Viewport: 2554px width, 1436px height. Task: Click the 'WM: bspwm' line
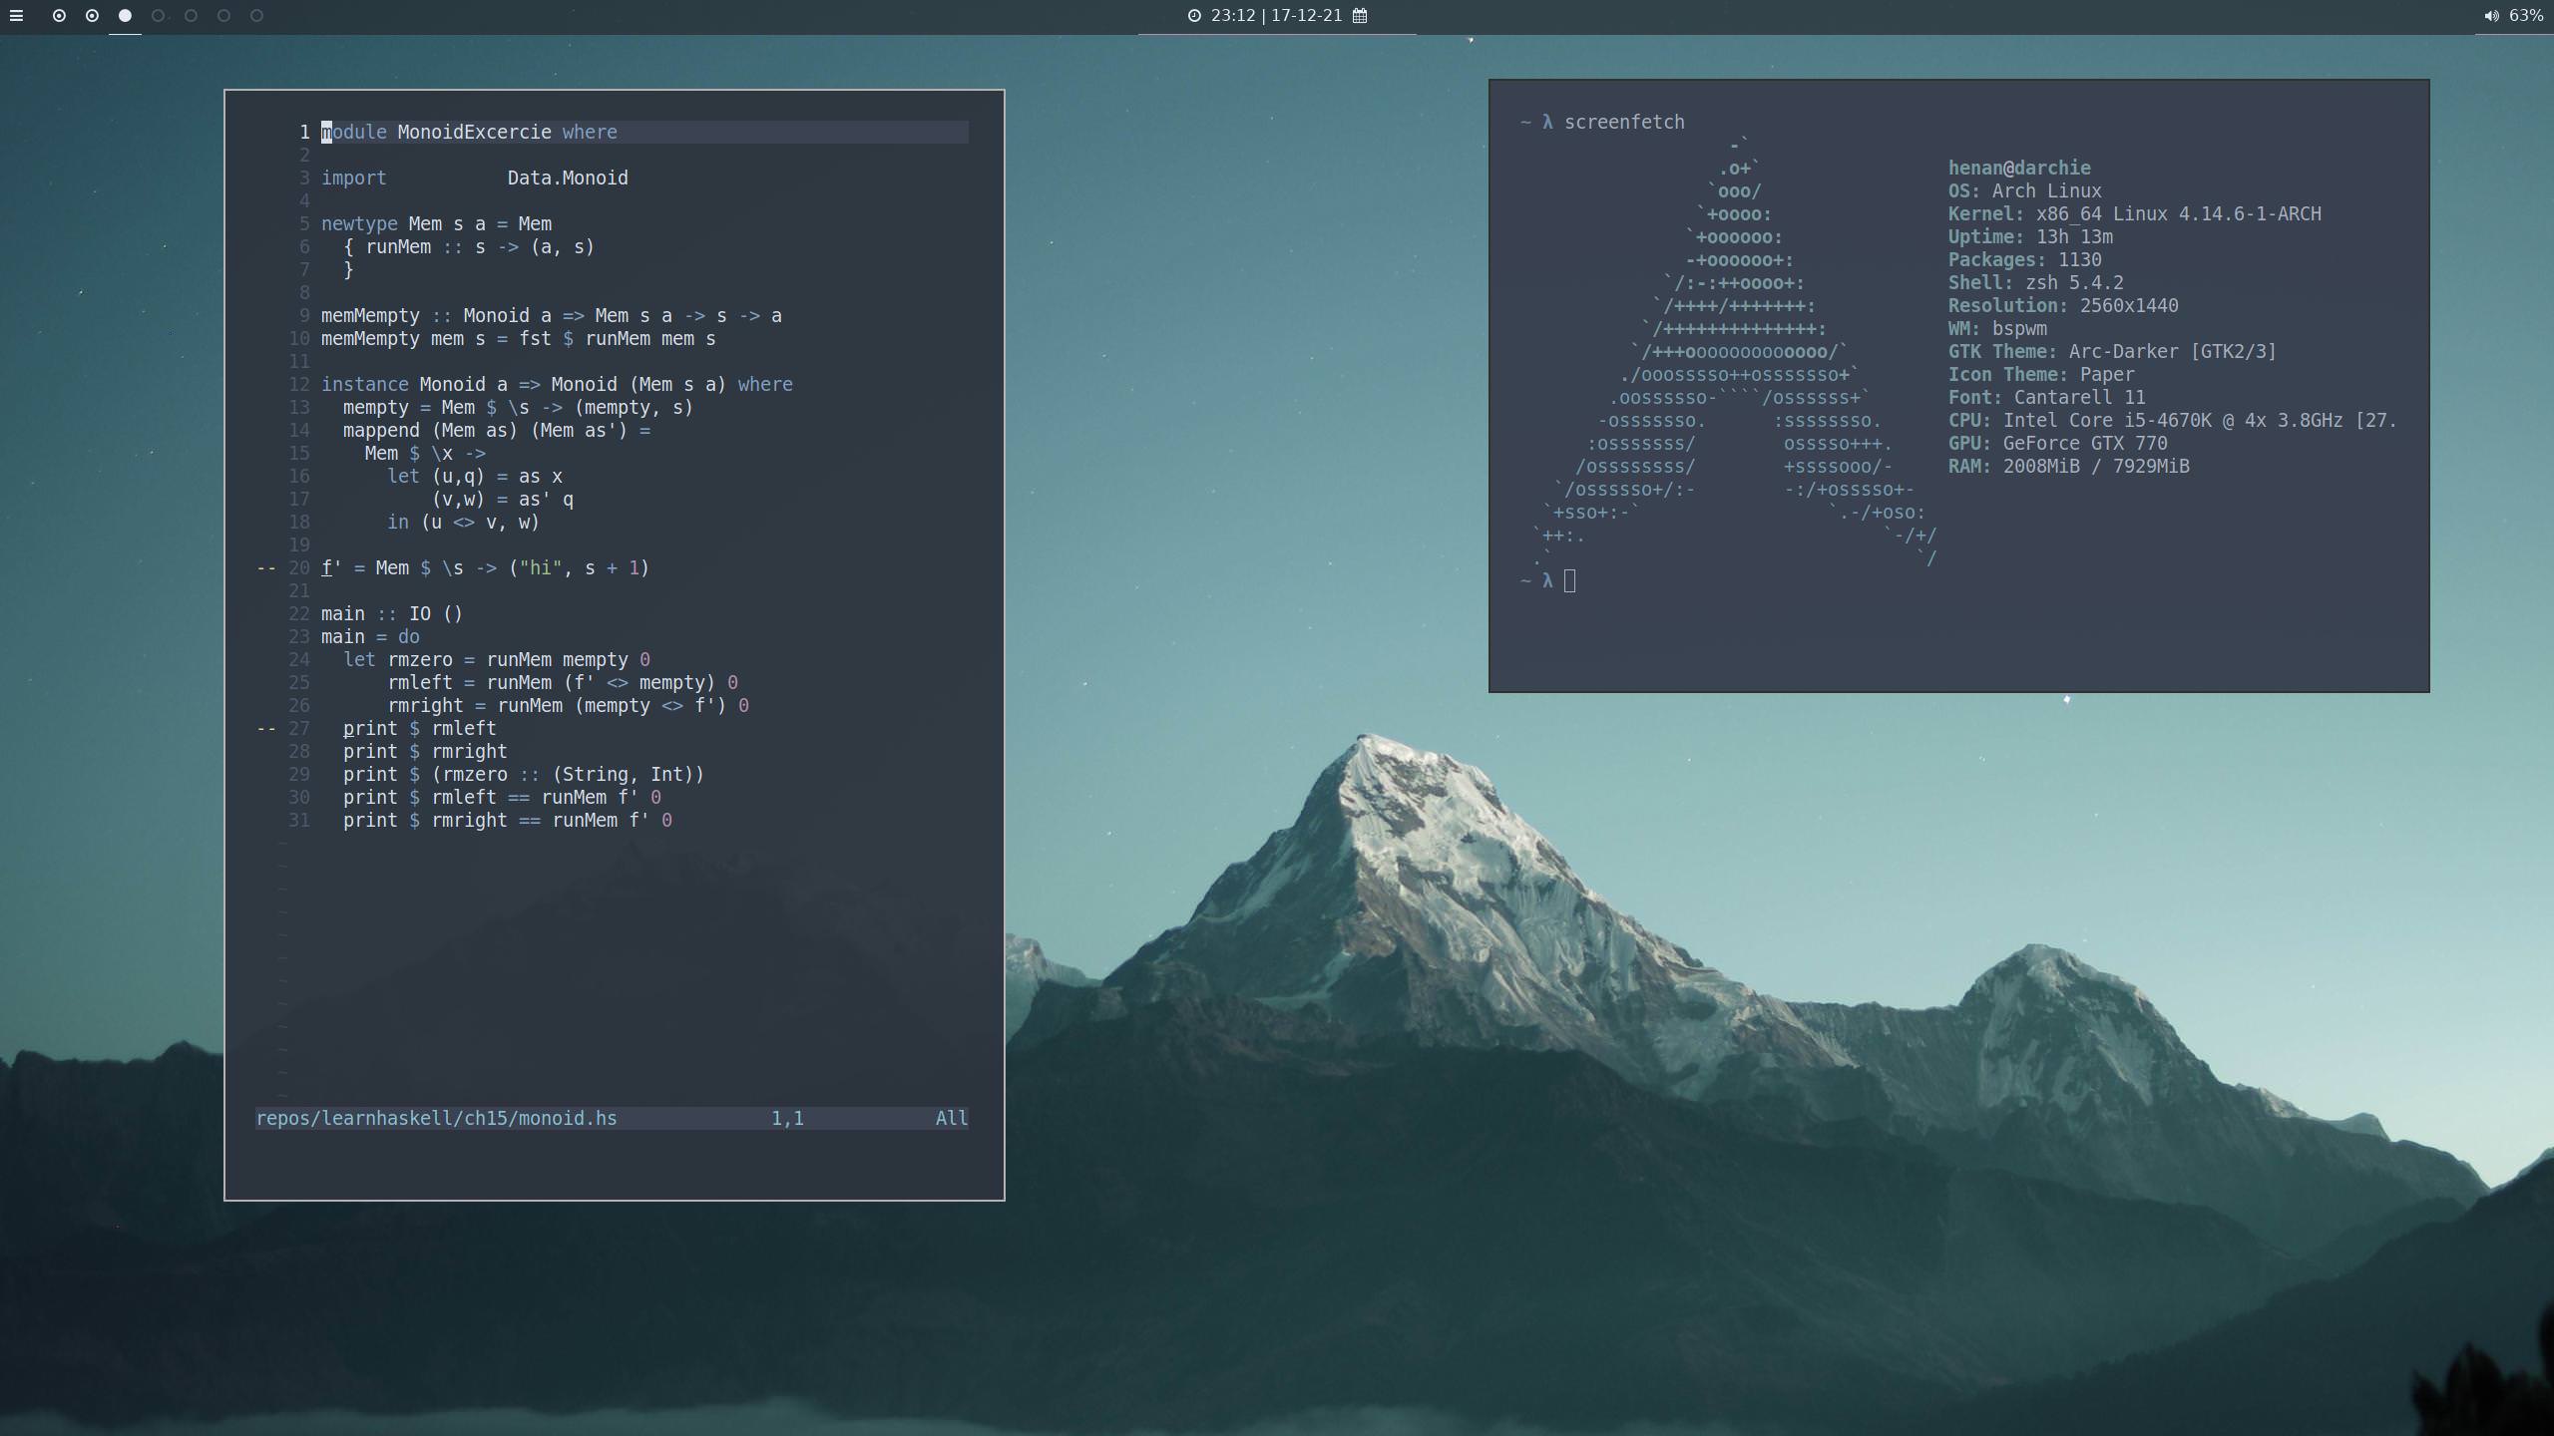pyautogui.click(x=1997, y=328)
